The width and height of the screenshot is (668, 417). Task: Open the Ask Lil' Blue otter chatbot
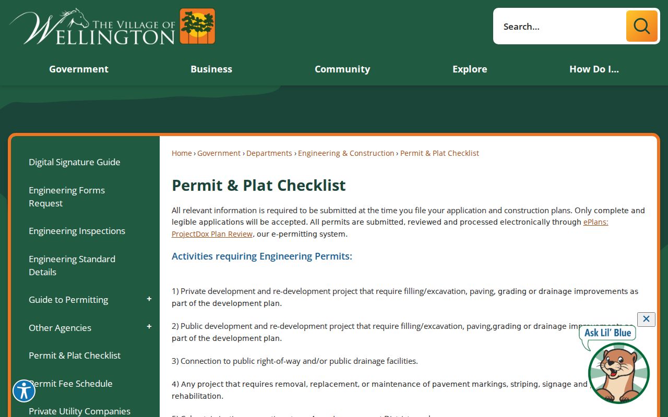click(x=618, y=372)
